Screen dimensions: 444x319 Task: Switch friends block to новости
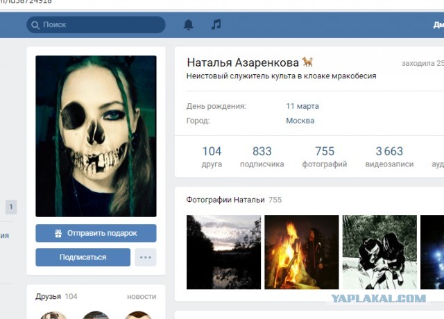click(142, 297)
